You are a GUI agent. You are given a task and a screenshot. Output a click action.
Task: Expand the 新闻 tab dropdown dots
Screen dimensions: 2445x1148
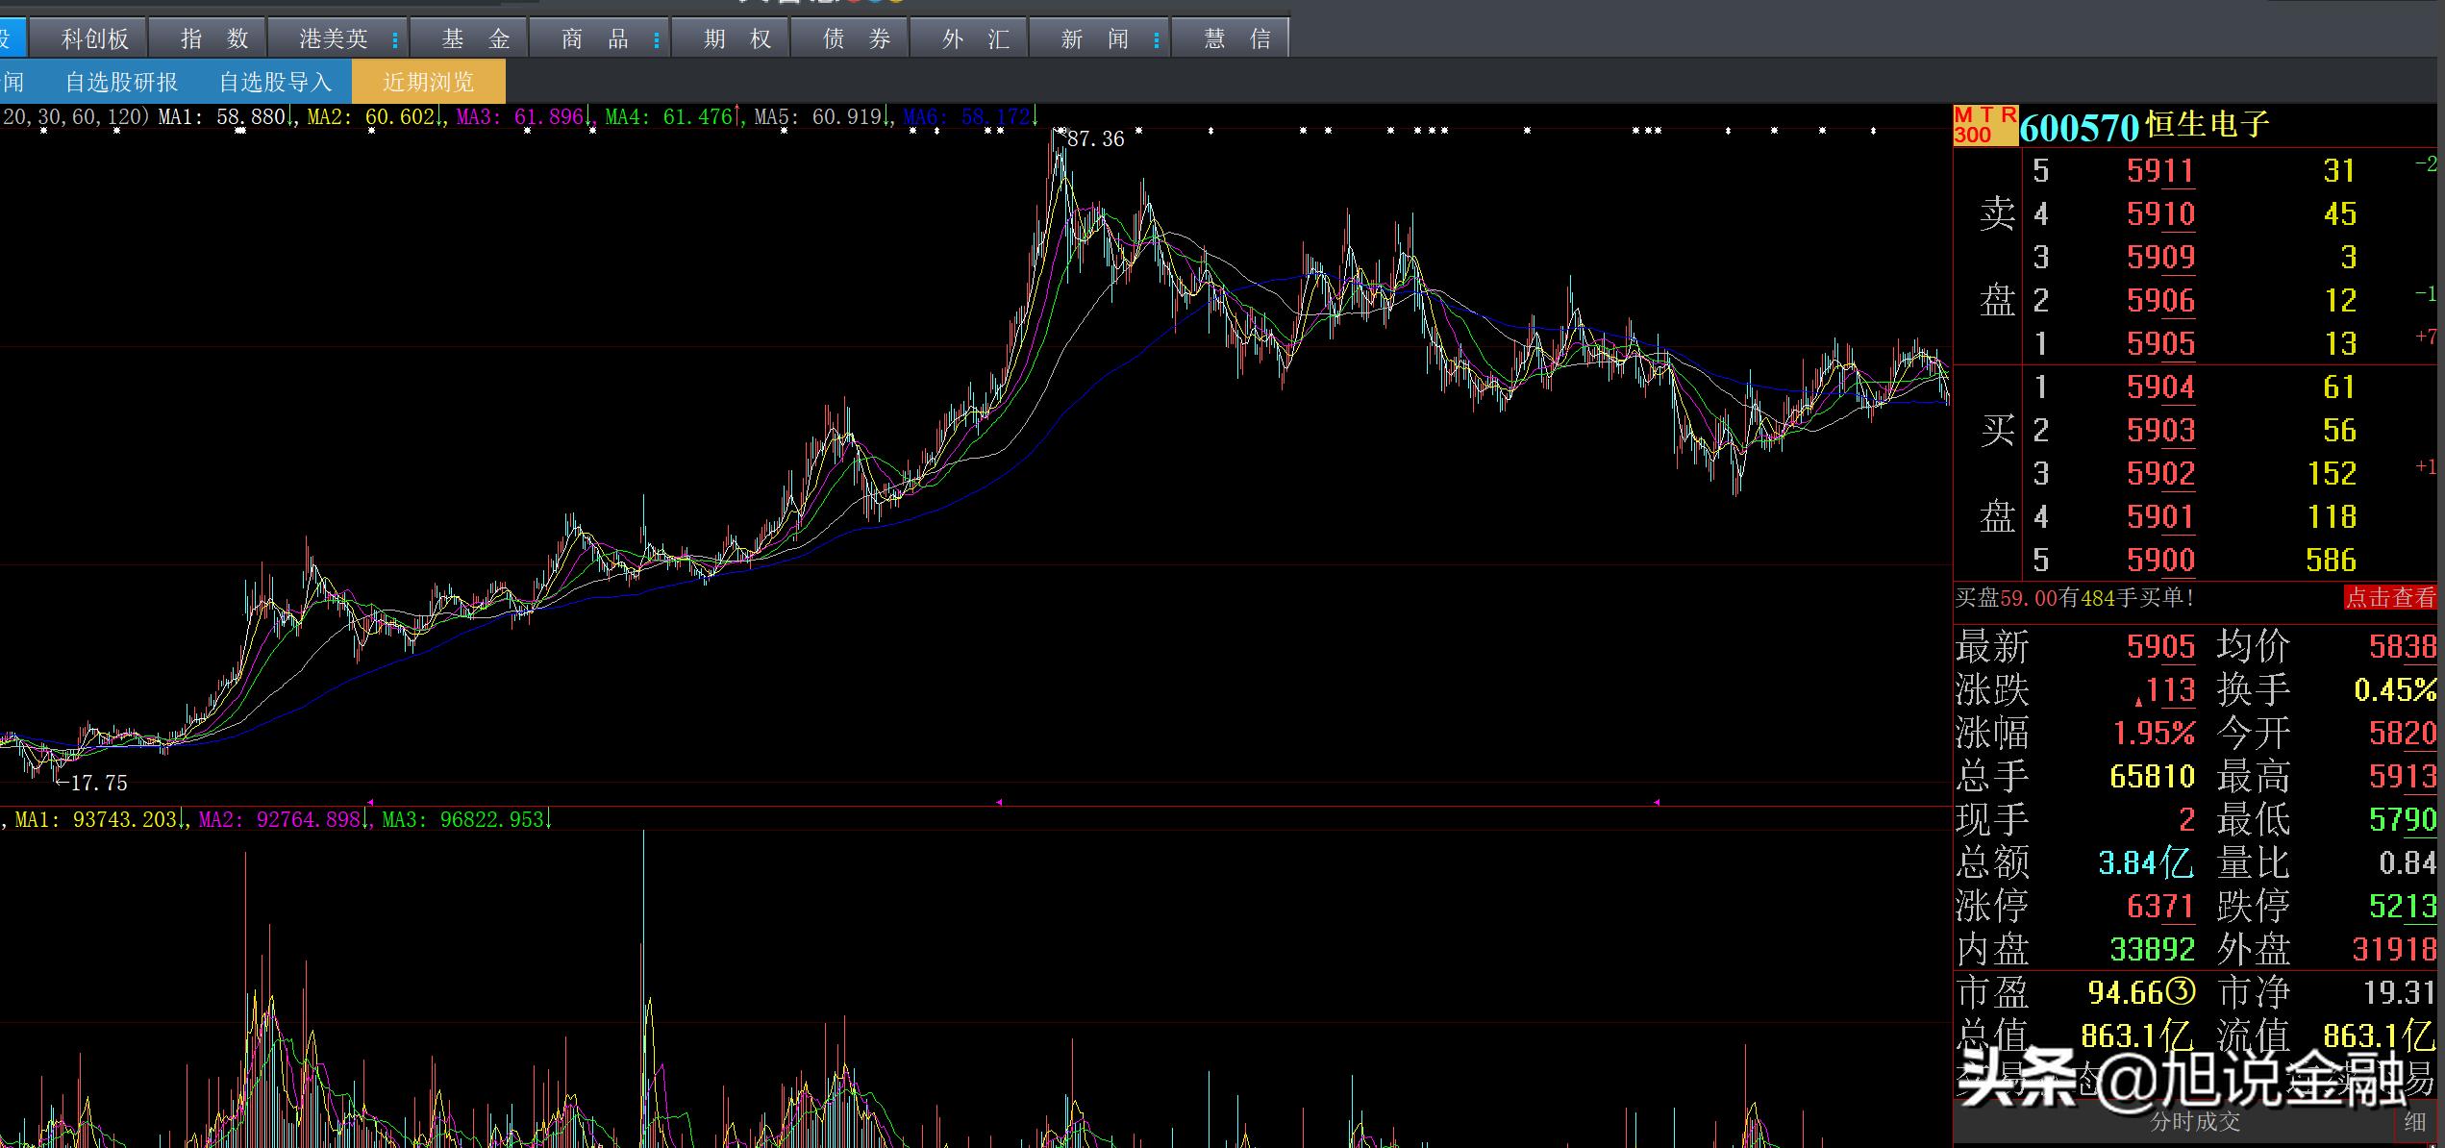point(1157,40)
